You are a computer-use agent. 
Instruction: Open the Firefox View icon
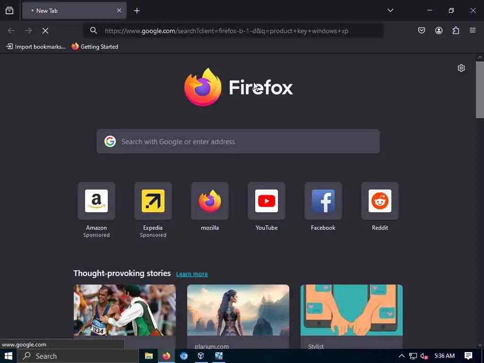[9, 10]
